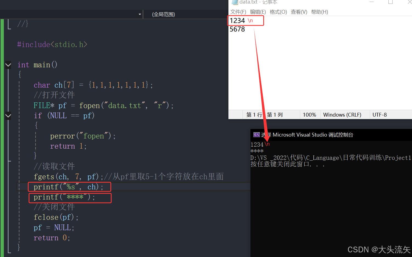The image size is (412, 257).
Task: Click the //读取文件 comment
Action: pos(54,166)
